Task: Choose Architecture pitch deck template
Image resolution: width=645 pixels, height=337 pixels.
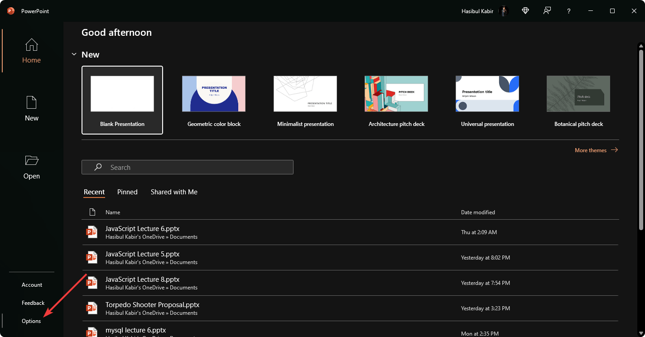Action: [x=396, y=100]
